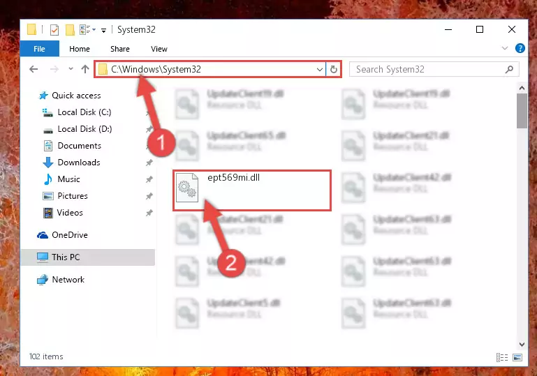537x376 pixels.
Task: Click the search magnifier icon
Action: tap(509, 70)
